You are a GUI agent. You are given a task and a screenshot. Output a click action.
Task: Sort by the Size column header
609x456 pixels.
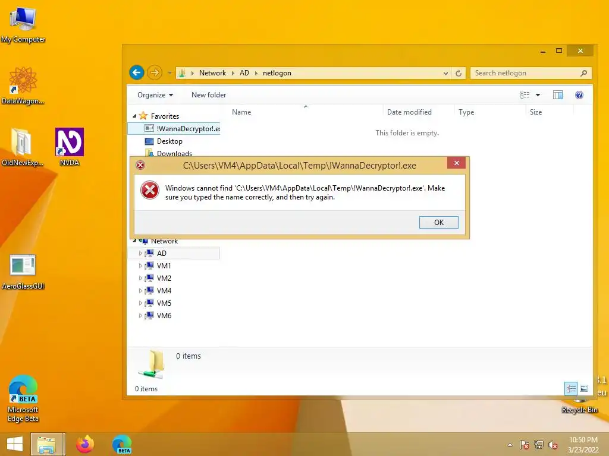pos(536,112)
